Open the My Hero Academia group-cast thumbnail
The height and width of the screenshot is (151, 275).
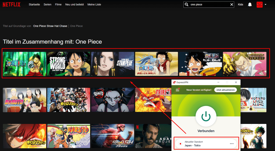pos(68,100)
